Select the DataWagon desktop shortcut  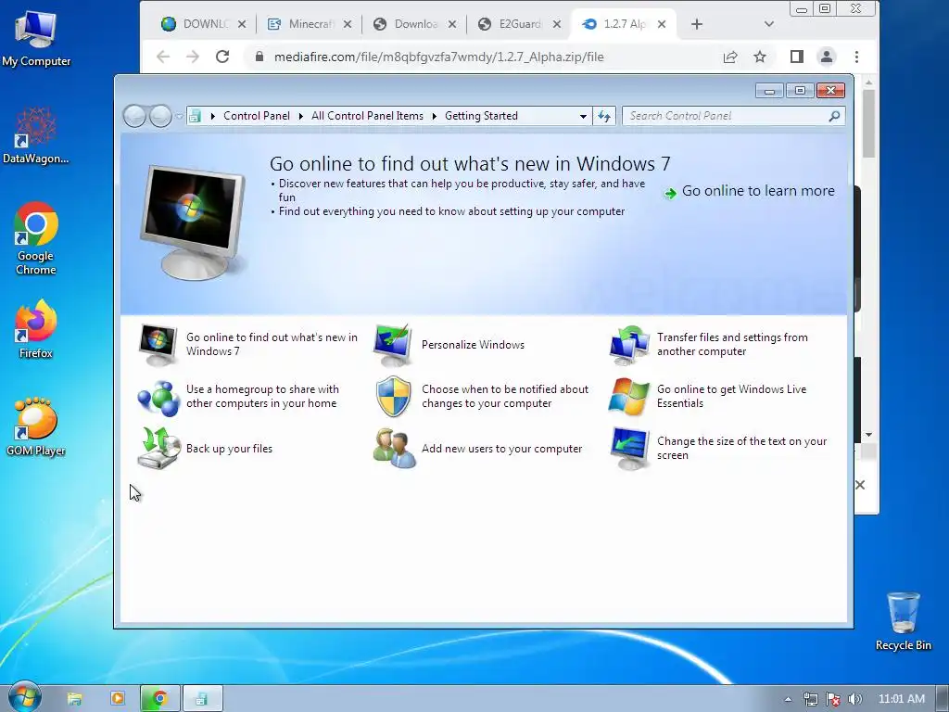click(x=36, y=135)
